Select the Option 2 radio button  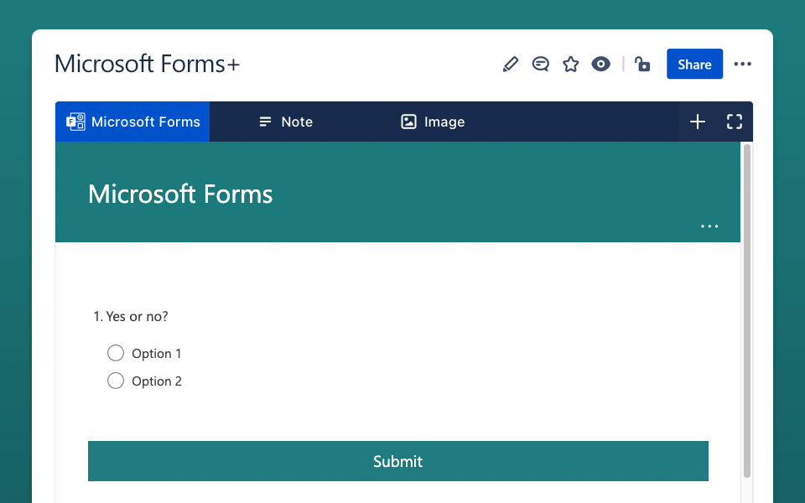click(116, 381)
